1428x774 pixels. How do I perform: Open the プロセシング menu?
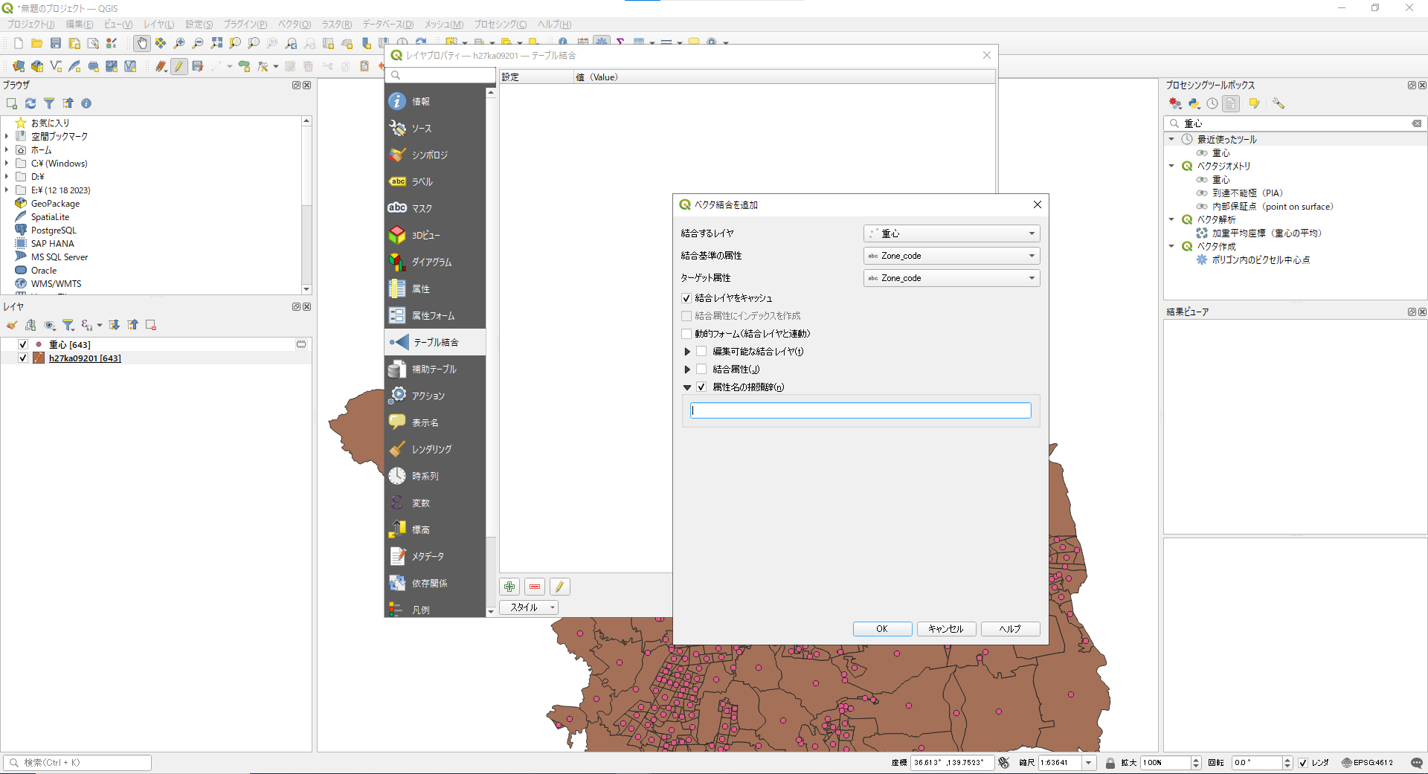(x=500, y=25)
